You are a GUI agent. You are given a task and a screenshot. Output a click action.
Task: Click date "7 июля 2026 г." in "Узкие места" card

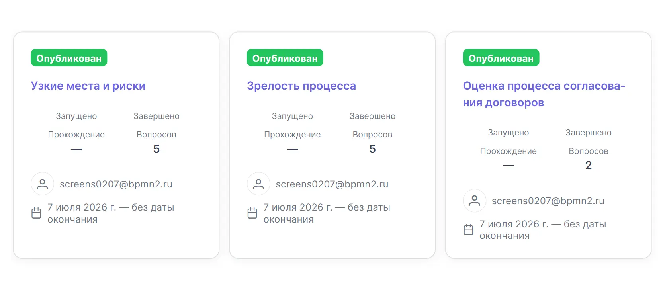click(82, 207)
